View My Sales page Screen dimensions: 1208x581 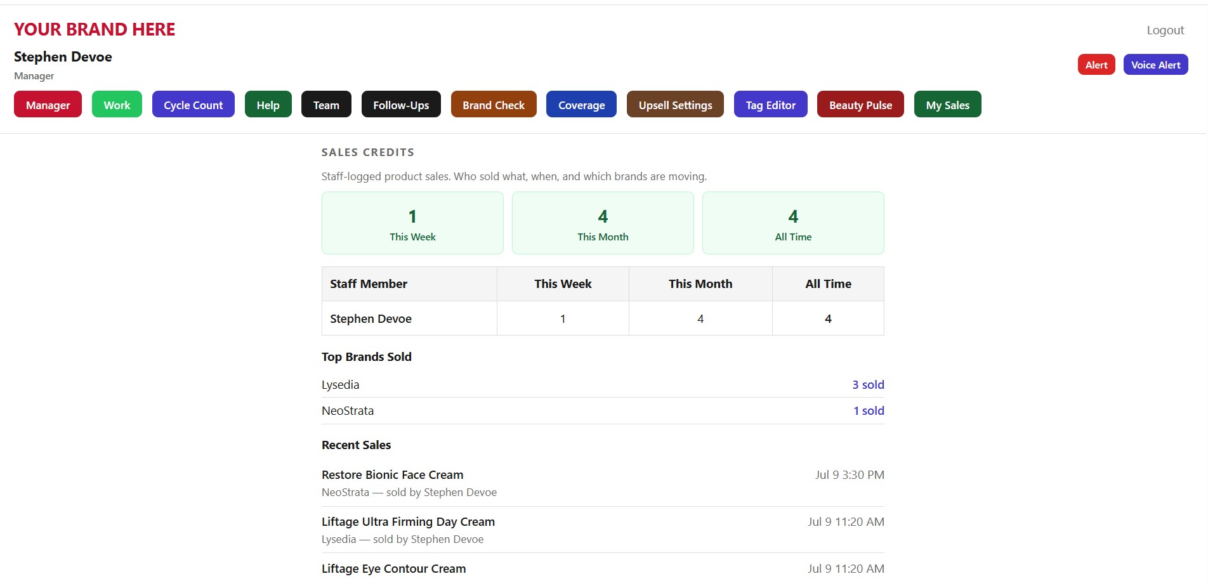tap(947, 105)
